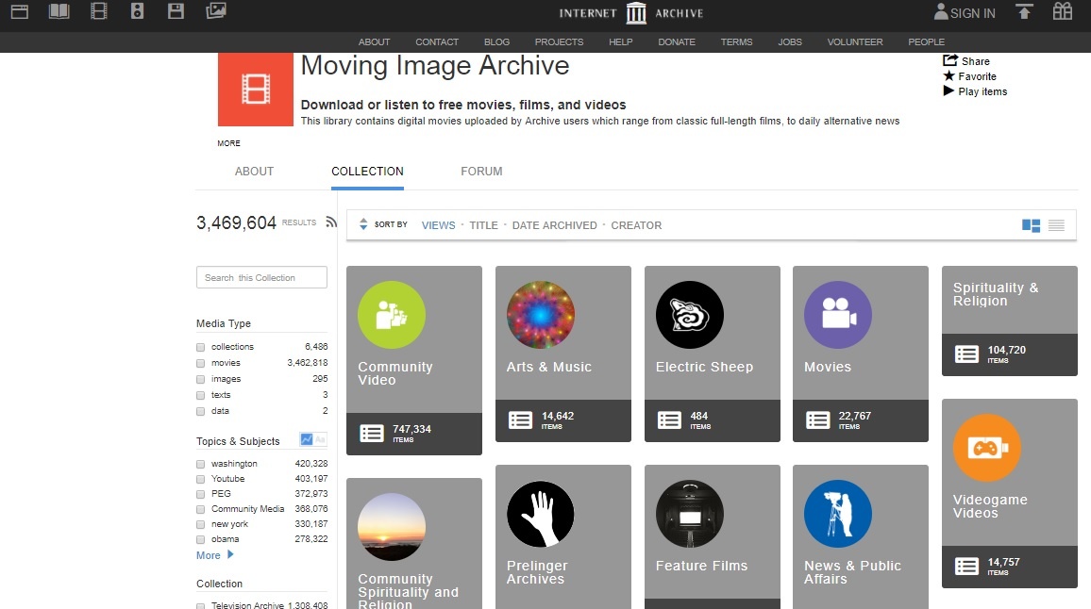Toggle sort order arrows beside Sort By

363,223
